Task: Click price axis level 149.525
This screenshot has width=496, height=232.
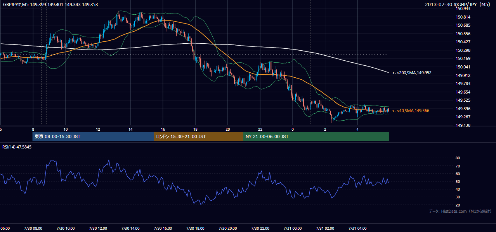Action: click(463, 100)
